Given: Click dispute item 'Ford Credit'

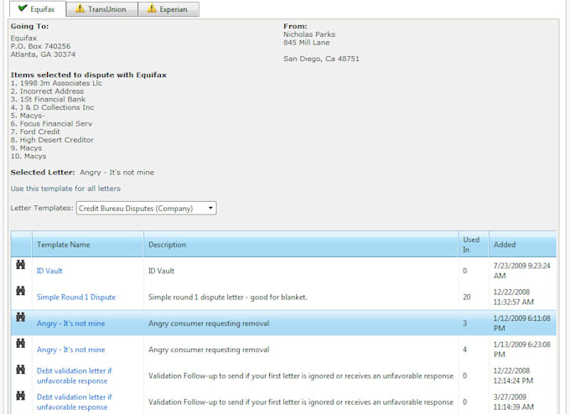Looking at the screenshot, I should 40,132.
